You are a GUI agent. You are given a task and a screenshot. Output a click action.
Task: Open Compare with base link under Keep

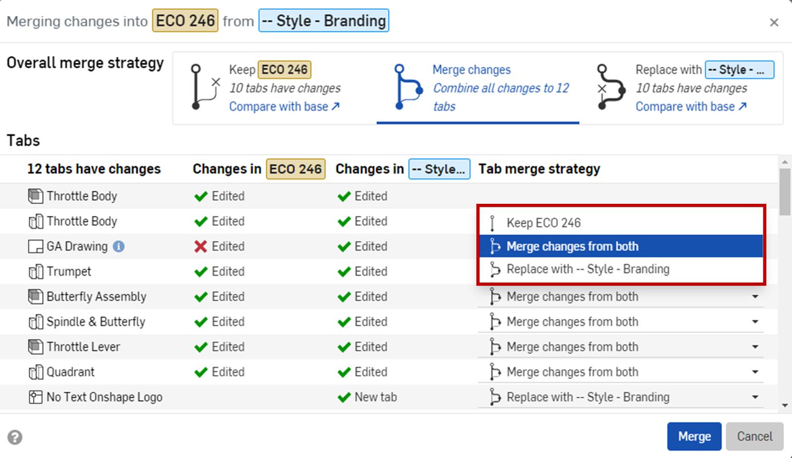(x=284, y=106)
